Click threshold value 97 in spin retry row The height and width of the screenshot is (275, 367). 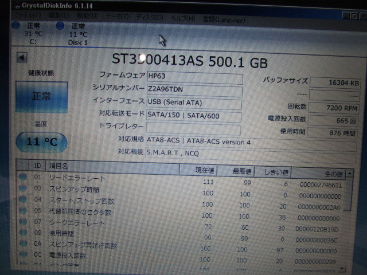(280, 250)
